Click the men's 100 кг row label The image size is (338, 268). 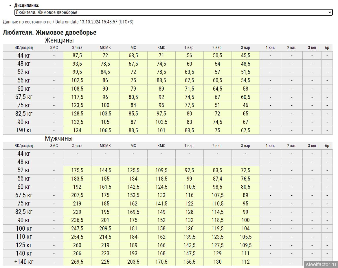[x=24, y=229]
